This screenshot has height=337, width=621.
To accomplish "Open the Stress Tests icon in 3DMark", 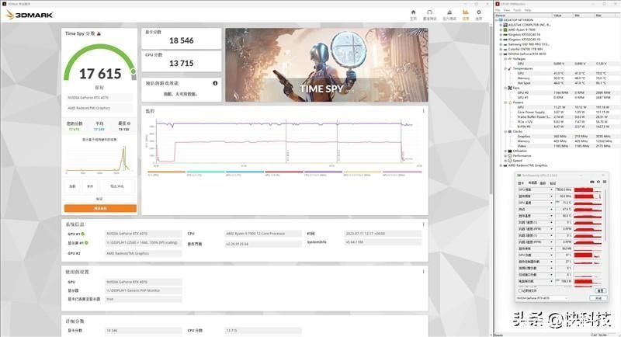I will coord(449,12).
